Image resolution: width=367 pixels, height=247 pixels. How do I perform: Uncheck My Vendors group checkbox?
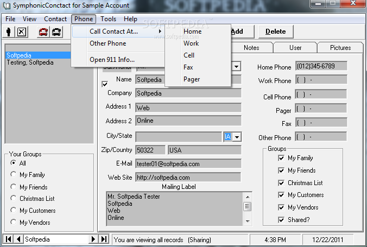281,207
